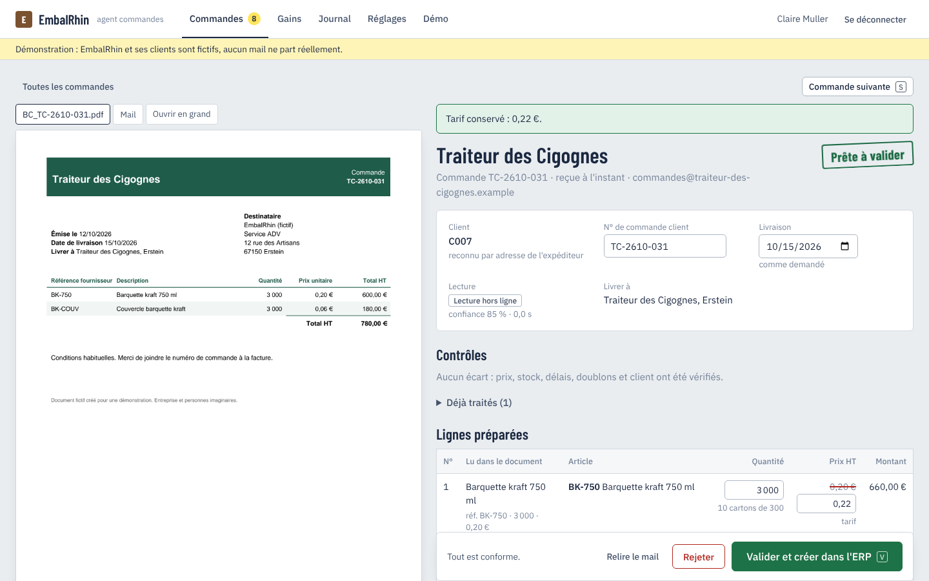Viewport: 929px width, 581px height.
Task: Expand the Déjà traités (1) section
Action: point(474,403)
